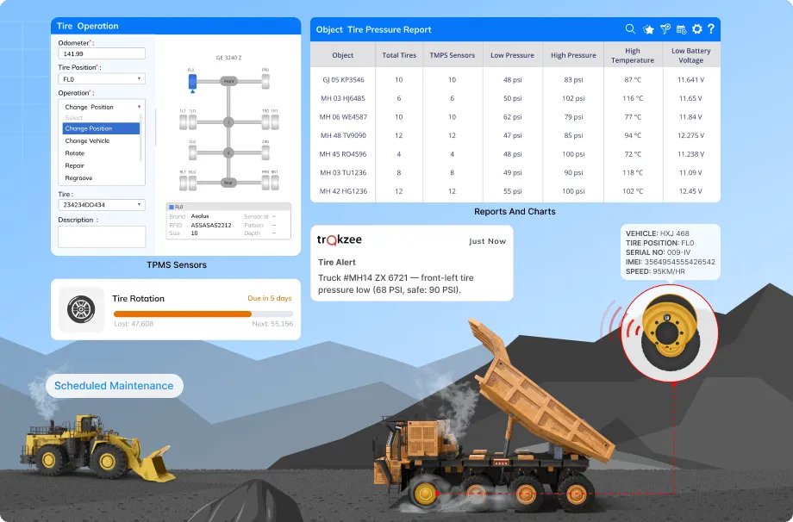Click the filter settings icon

[665, 29]
